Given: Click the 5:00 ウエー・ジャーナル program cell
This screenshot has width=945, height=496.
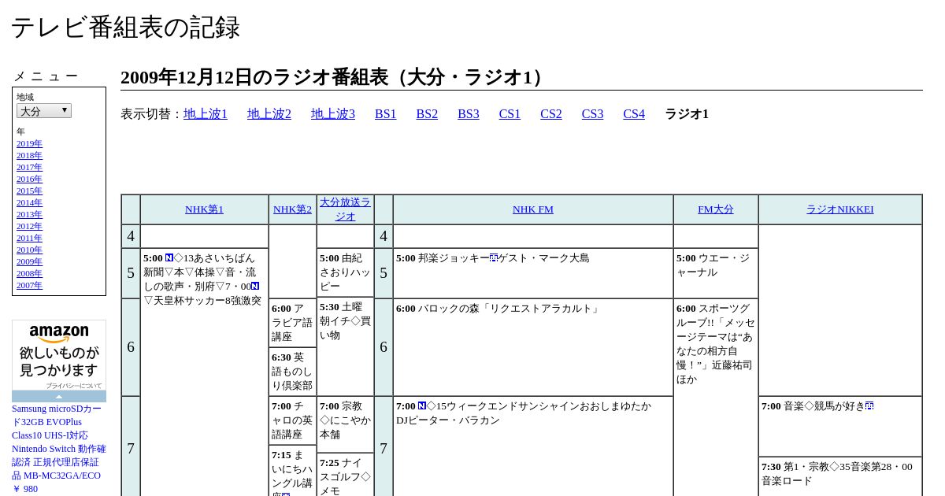Looking at the screenshot, I should pyautogui.click(x=716, y=273).
